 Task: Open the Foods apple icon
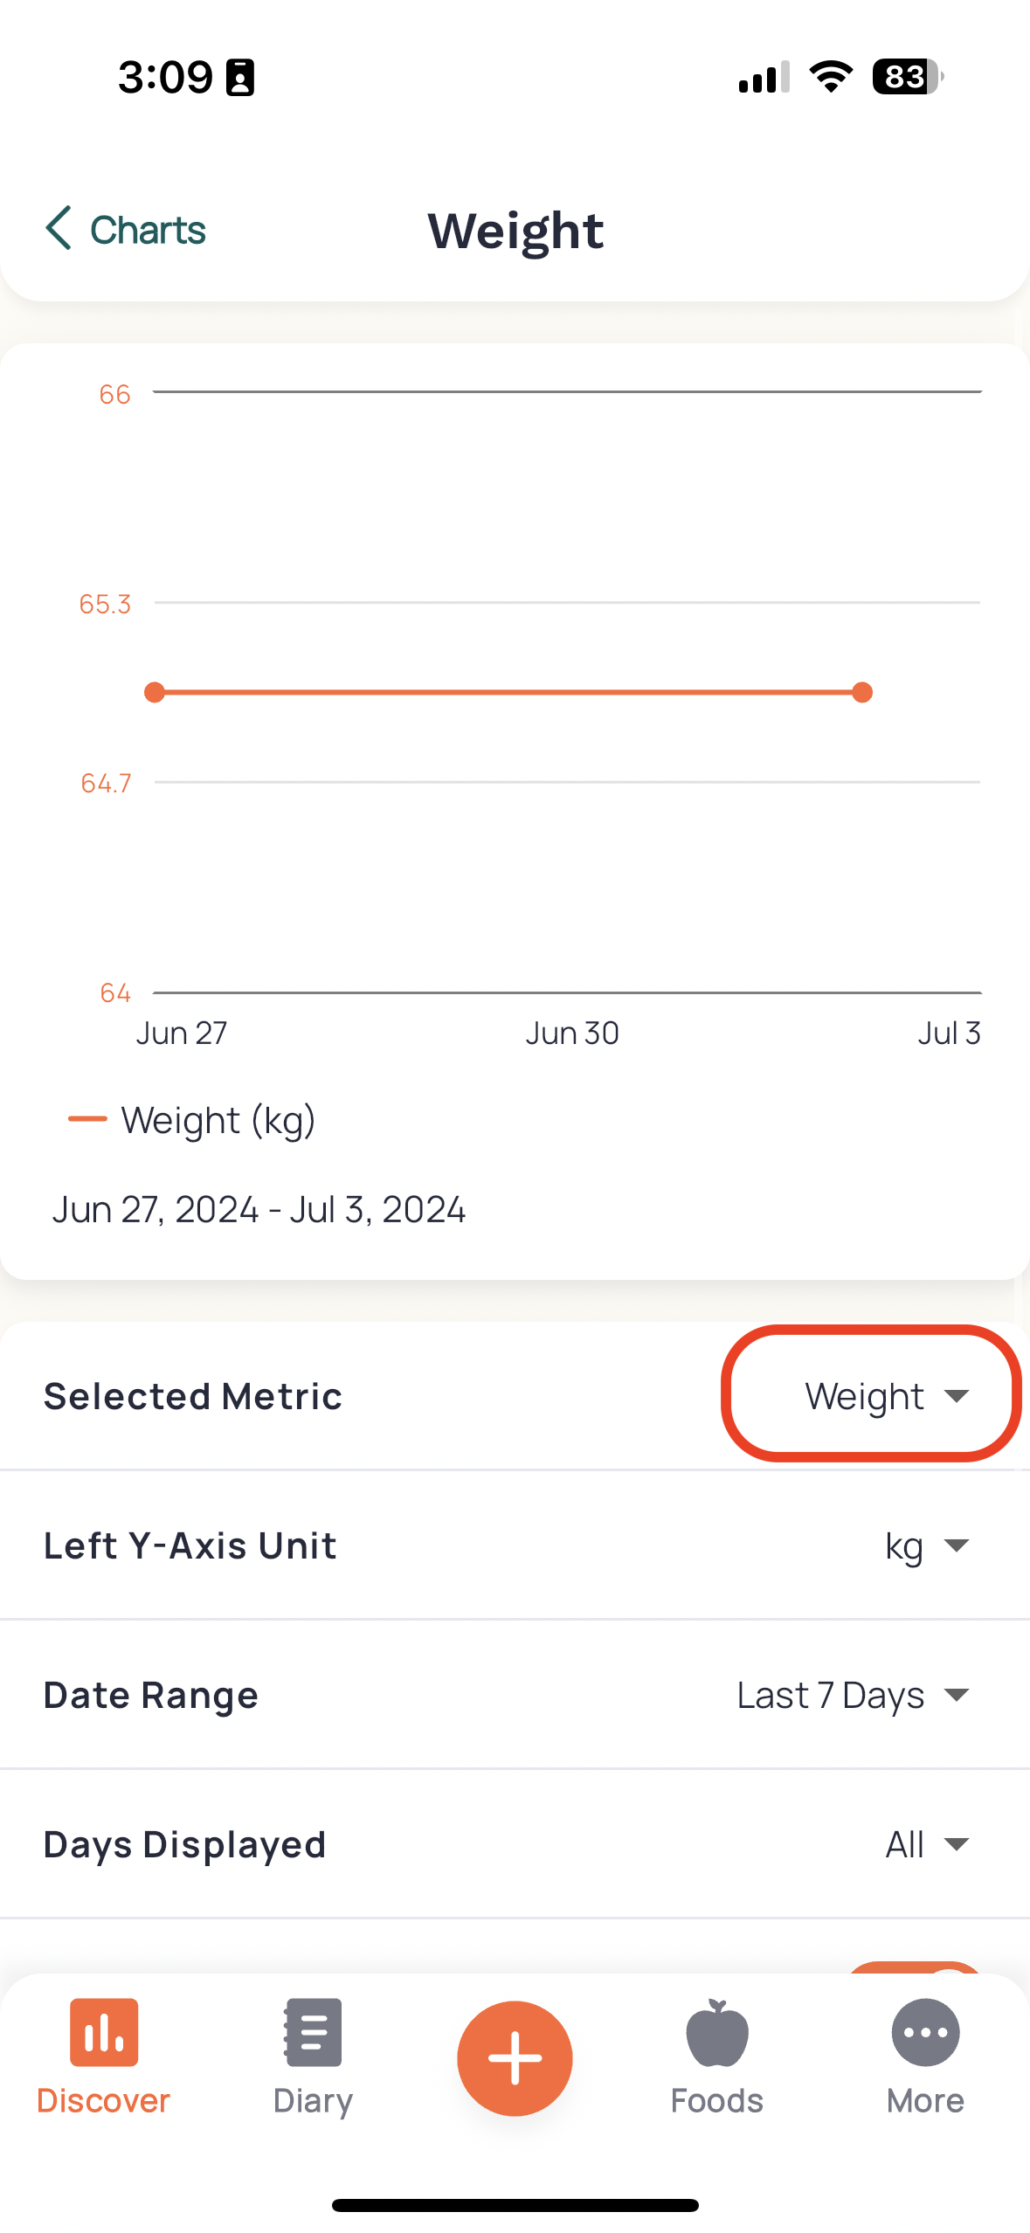[x=717, y=2032]
